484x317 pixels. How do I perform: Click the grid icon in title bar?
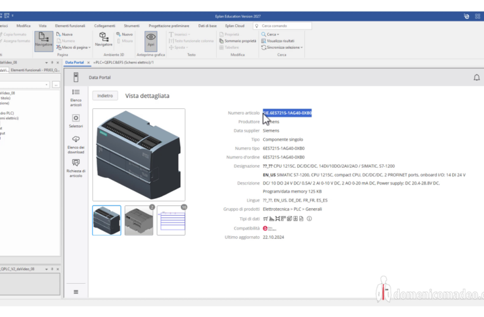pos(478,16)
